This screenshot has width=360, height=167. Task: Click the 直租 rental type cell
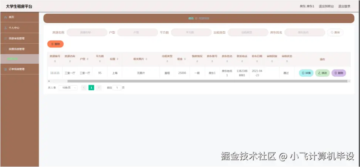pos(167,73)
